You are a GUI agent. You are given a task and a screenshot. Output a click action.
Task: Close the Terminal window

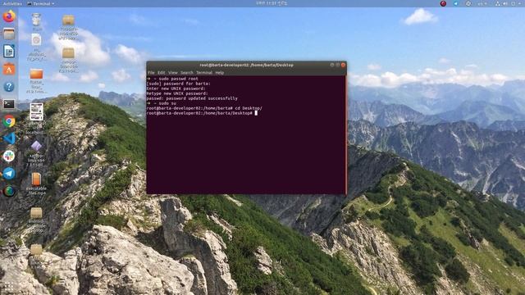pyautogui.click(x=343, y=65)
